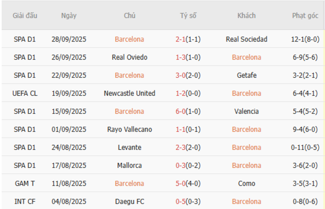Click the Como away team
Viewport: 325px width, 209px height.
tap(246, 183)
